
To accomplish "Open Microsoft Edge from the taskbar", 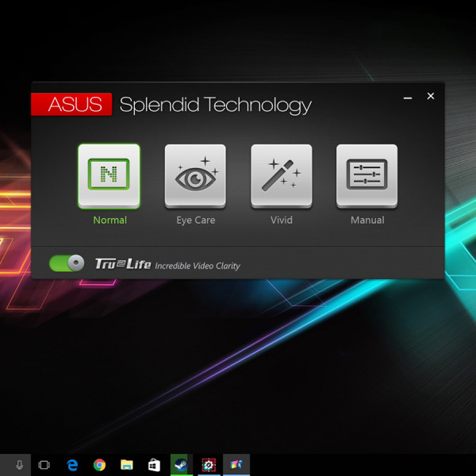I will (71, 465).
